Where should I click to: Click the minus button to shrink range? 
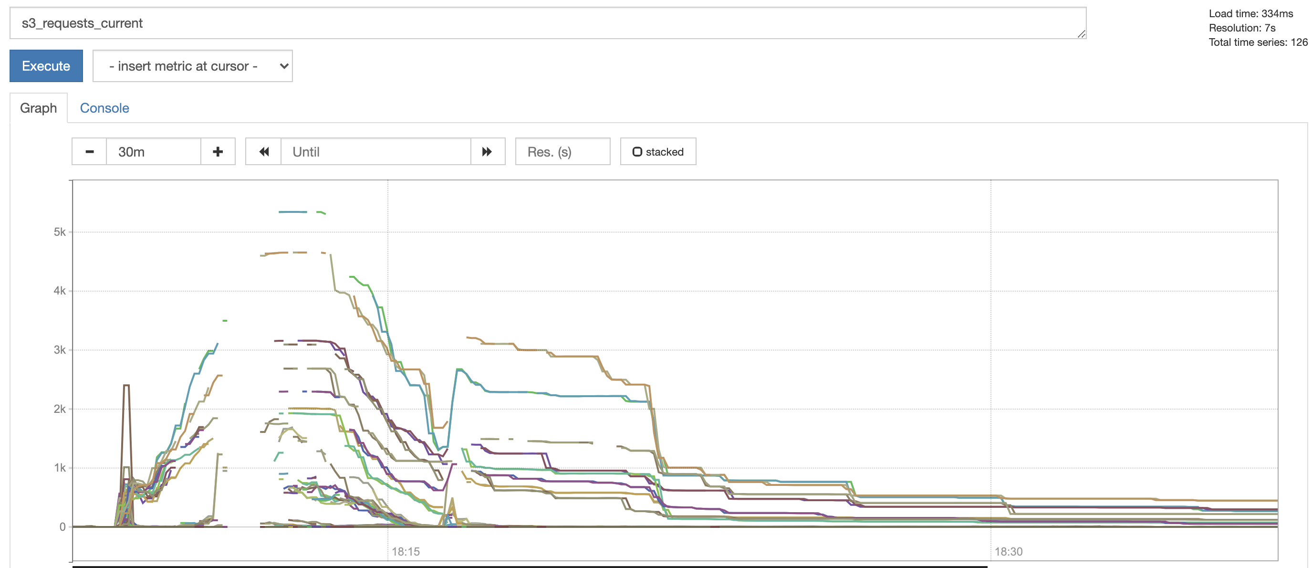(89, 152)
